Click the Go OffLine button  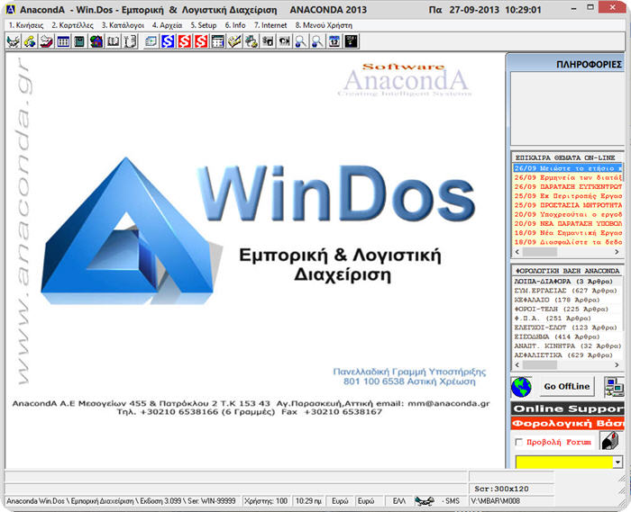[x=567, y=387]
